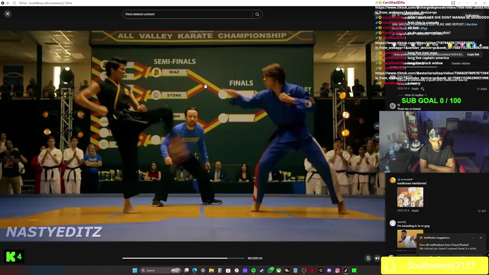Click the #action hashtag in caption
Viewport: 489px width, 275px height.
(x=472, y=24)
